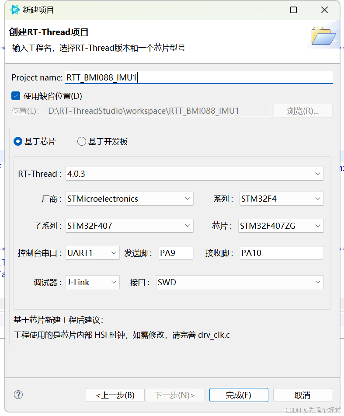The height and width of the screenshot is (416, 344).
Task: Click the RT-Thread : label
Action: tap(40, 174)
